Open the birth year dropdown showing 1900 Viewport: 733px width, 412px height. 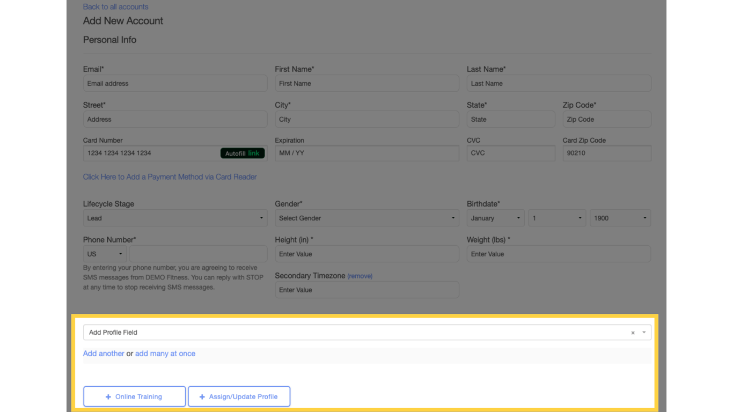tap(620, 218)
